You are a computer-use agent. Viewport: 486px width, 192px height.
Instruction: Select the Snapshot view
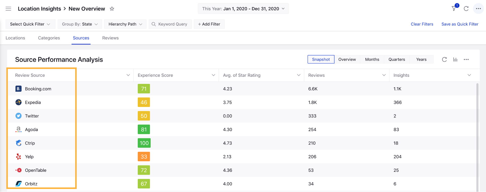coord(321,59)
